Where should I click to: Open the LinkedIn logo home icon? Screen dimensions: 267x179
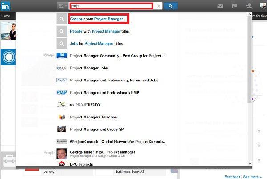[5, 6]
